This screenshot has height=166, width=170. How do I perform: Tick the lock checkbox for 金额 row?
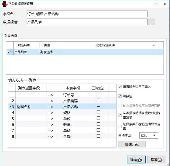[98, 136]
